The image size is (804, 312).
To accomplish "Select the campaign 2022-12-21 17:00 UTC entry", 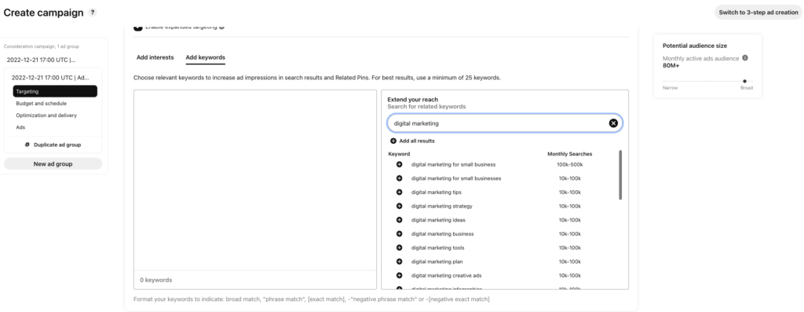I will (x=41, y=60).
